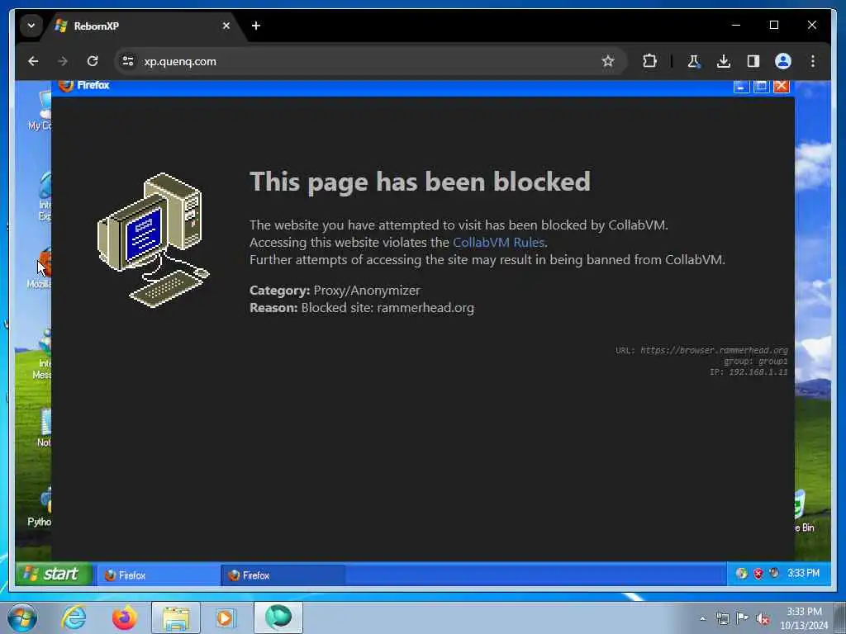This screenshot has width=846, height=634.
Task: Click the 'This page has been blocked' heading
Action: 420,181
